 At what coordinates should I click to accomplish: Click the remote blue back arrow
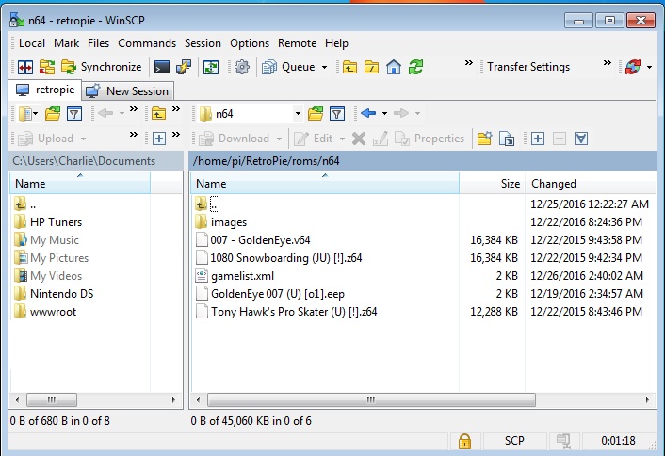(x=368, y=113)
